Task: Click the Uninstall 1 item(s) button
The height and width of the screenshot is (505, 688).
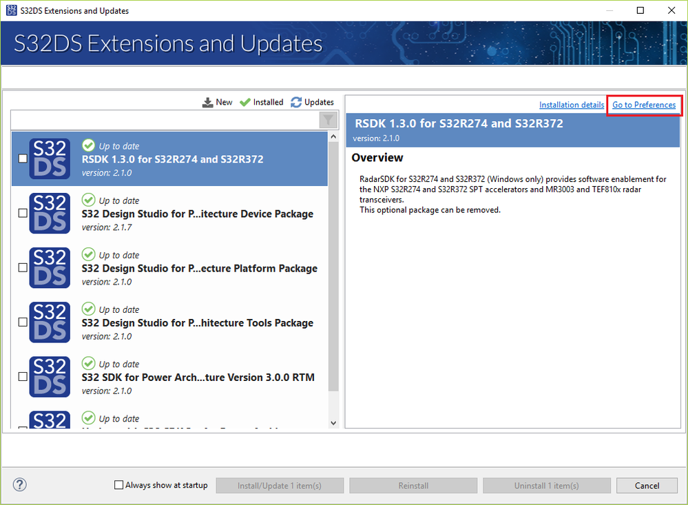Action: (547, 486)
